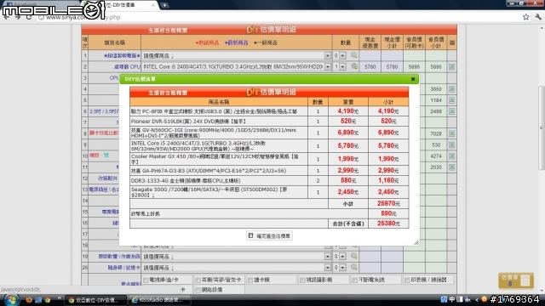The image size is (545, 306).
Task: Click the Cooler Master GX 450 product row
Action: click(269, 159)
